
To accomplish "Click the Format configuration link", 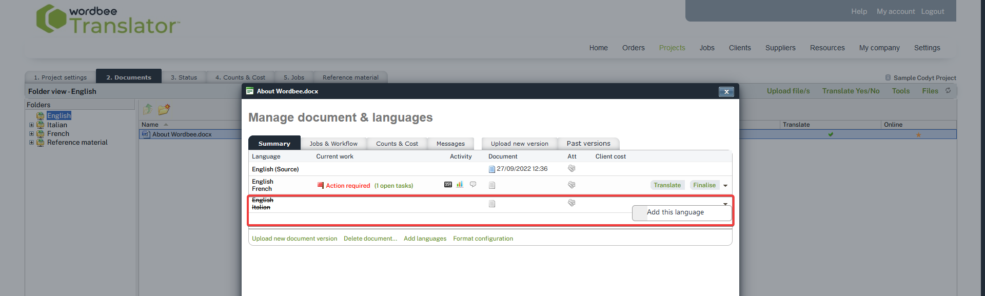I will (483, 239).
